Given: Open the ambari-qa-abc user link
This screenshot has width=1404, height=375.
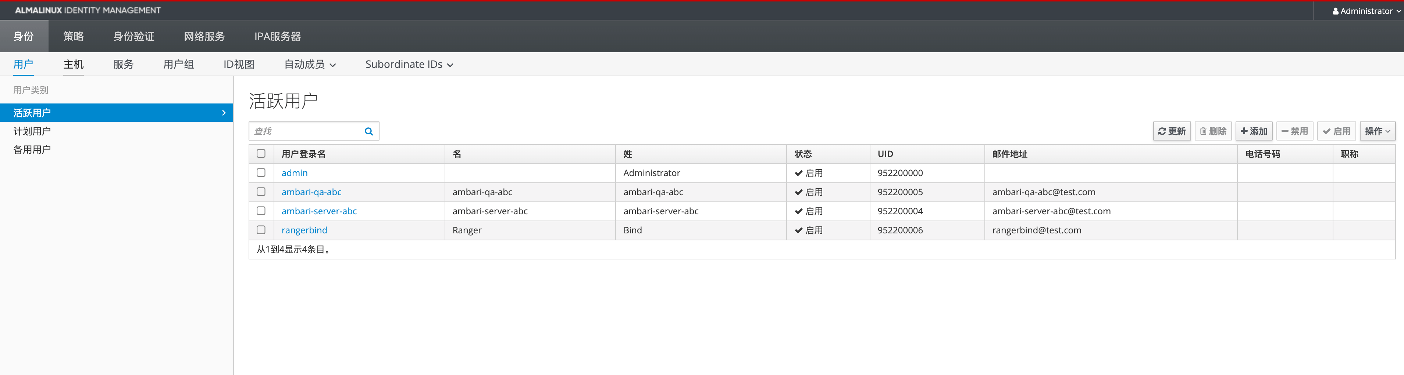Looking at the screenshot, I should point(311,192).
